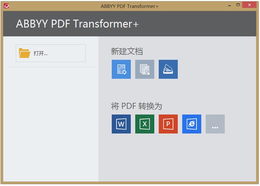Create new document from scanner icon
This screenshot has height=186, width=260.
(168, 69)
